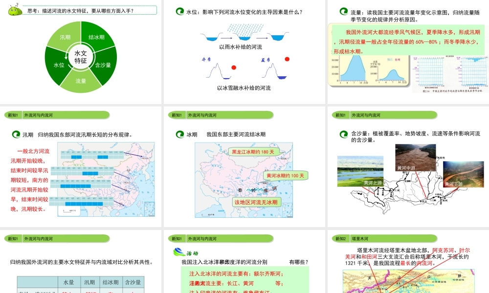Click the 塔里木河 header label

(x=360, y=239)
